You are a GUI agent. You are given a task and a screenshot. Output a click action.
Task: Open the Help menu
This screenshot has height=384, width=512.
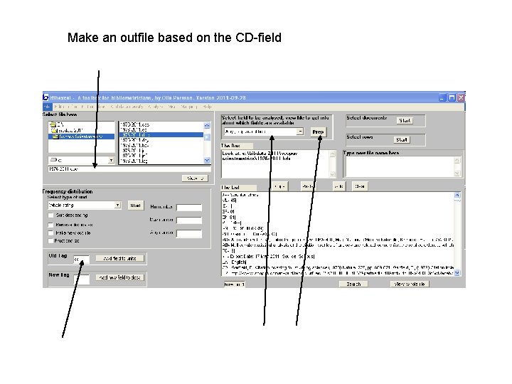pos(207,107)
